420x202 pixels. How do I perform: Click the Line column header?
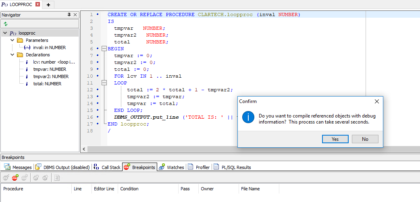pyautogui.click(x=81, y=189)
